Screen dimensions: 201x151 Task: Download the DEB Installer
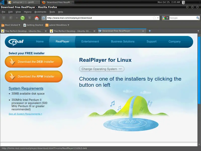click(34, 62)
